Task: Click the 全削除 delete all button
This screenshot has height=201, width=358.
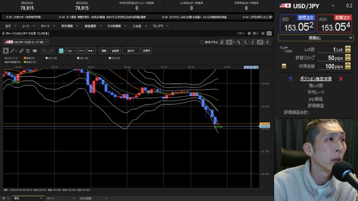Action: pyautogui.click(x=116, y=51)
